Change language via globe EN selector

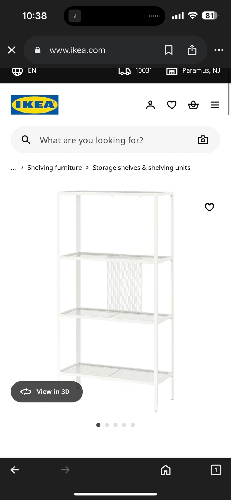click(24, 71)
